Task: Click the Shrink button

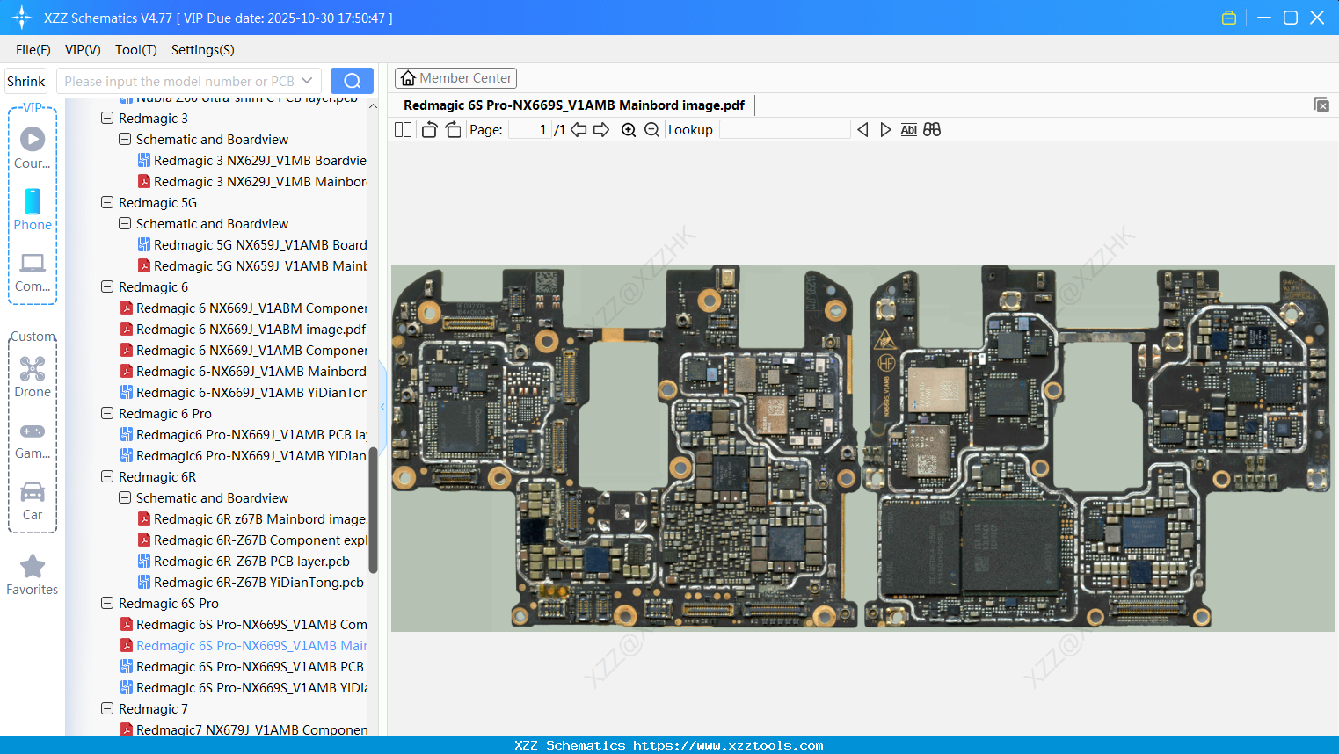Action: [x=25, y=80]
